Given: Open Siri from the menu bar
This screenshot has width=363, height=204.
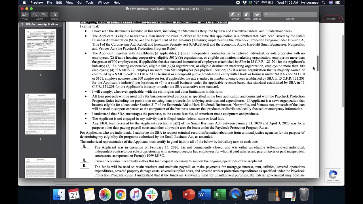Looking at the screenshot, I should click(x=331, y=3).
